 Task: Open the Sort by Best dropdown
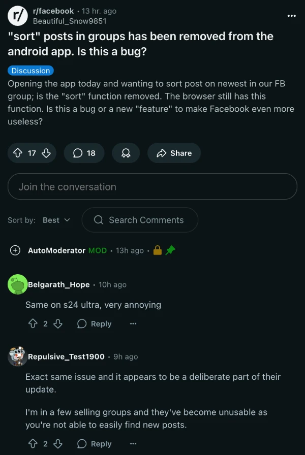click(56, 220)
